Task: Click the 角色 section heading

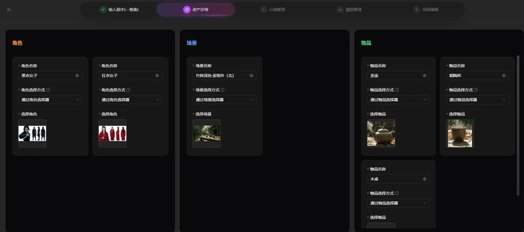Action: click(17, 43)
